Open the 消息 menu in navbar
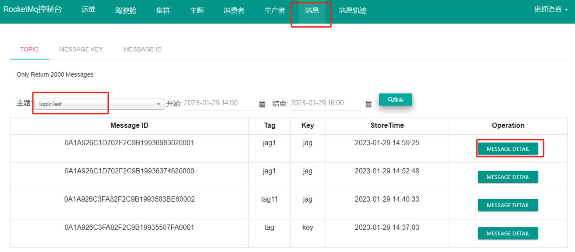This screenshot has height=252, width=575. 312,10
